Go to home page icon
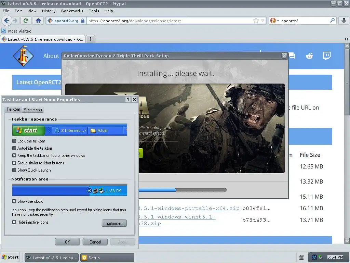350x263 pixels. 38,21
